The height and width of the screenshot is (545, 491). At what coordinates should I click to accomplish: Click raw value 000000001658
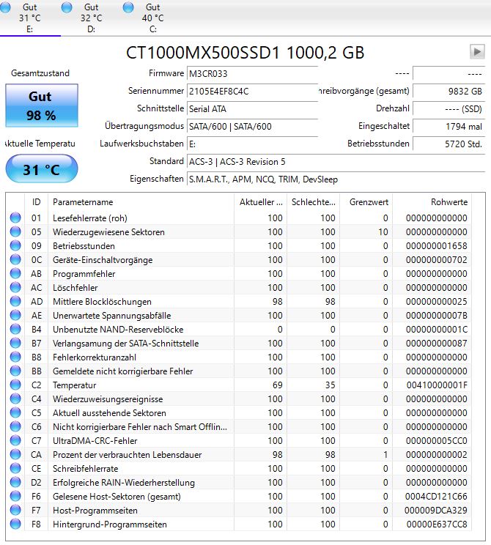click(437, 246)
